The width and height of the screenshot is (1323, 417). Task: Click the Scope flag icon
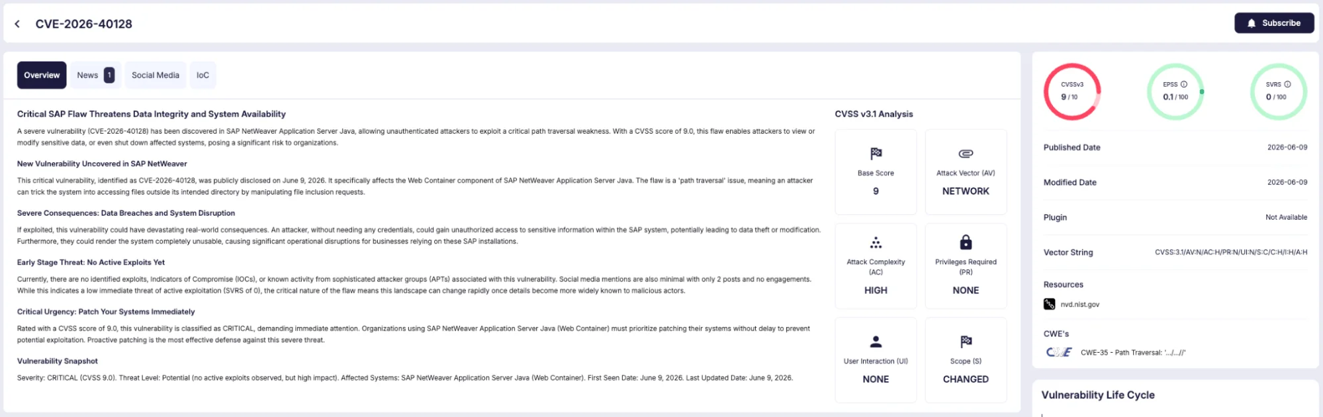966,342
